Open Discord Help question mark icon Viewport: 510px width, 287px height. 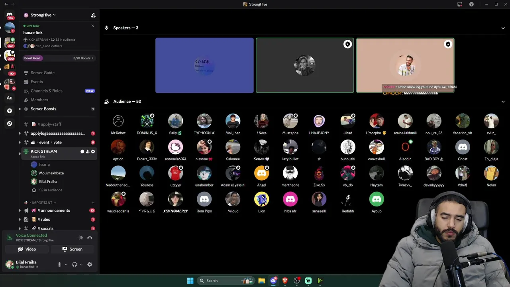[x=472, y=4]
